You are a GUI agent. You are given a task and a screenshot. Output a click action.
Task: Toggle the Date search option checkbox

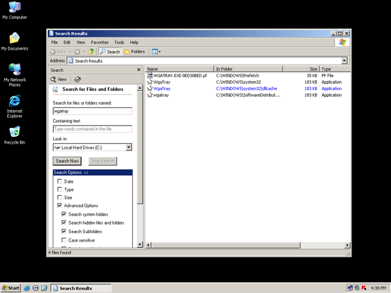60,181
